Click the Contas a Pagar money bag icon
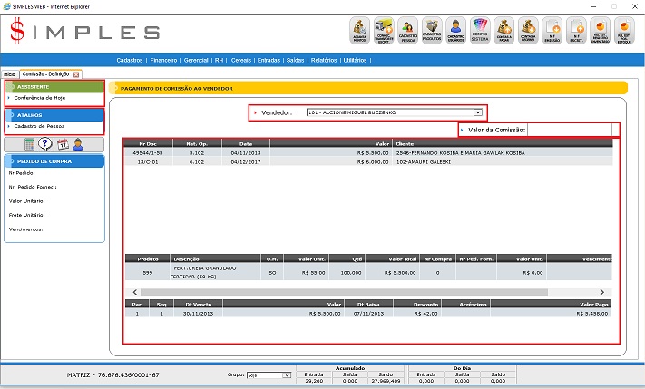 click(504, 31)
